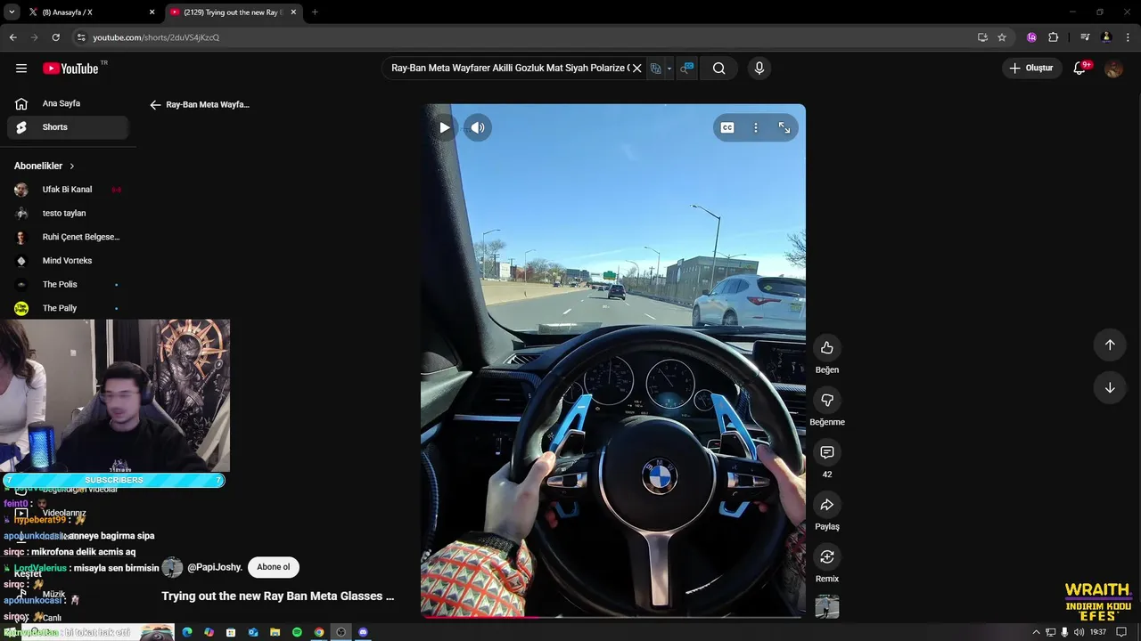
Task: Like the Short with Beğen thumbs up
Action: [827, 348]
